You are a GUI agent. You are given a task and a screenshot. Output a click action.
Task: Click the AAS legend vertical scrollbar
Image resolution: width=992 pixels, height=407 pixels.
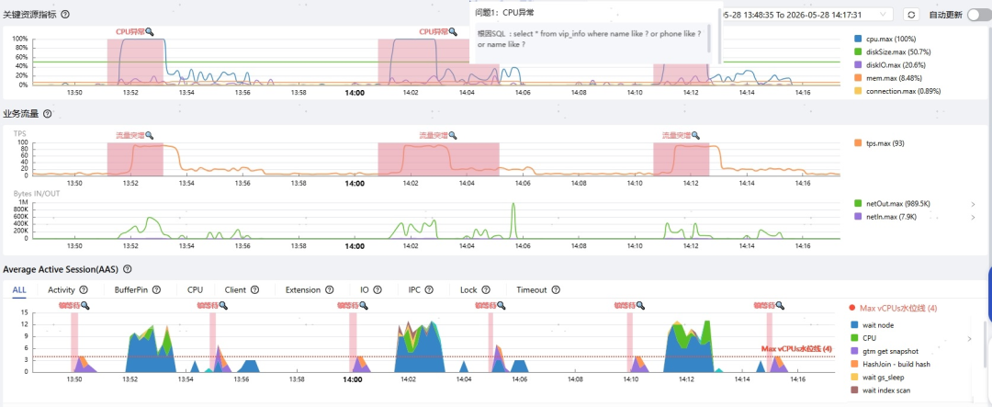tap(983, 344)
